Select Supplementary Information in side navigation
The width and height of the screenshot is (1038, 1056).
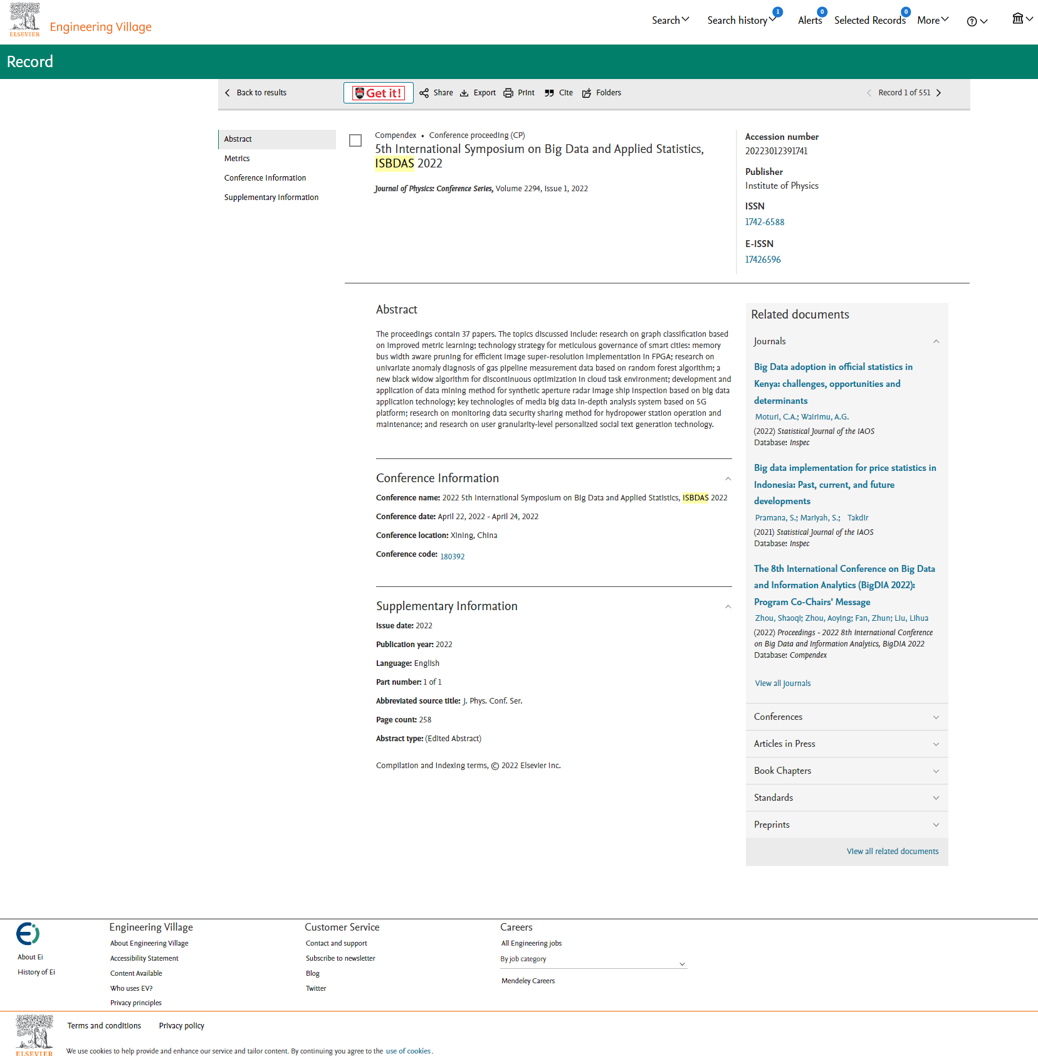(x=277, y=198)
